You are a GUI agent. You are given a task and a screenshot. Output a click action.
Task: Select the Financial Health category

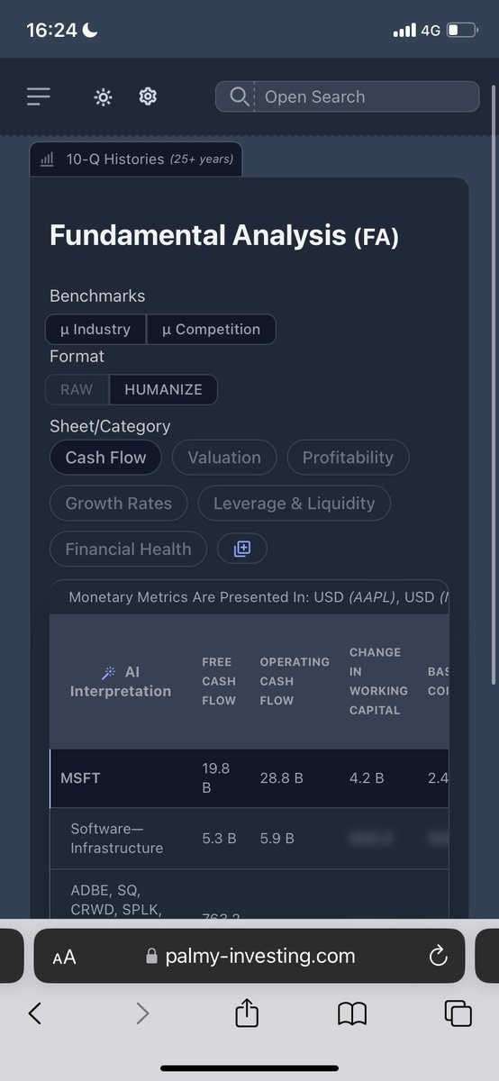(128, 549)
